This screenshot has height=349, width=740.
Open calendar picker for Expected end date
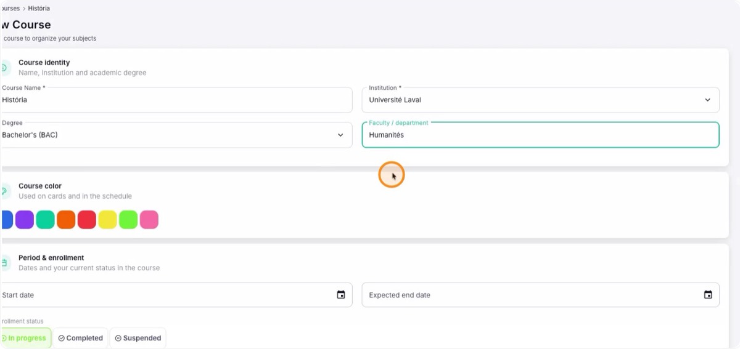click(708, 295)
